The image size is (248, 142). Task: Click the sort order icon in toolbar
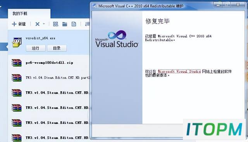tap(87, 24)
